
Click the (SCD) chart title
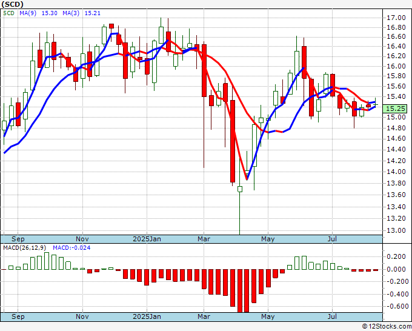click(12, 4)
